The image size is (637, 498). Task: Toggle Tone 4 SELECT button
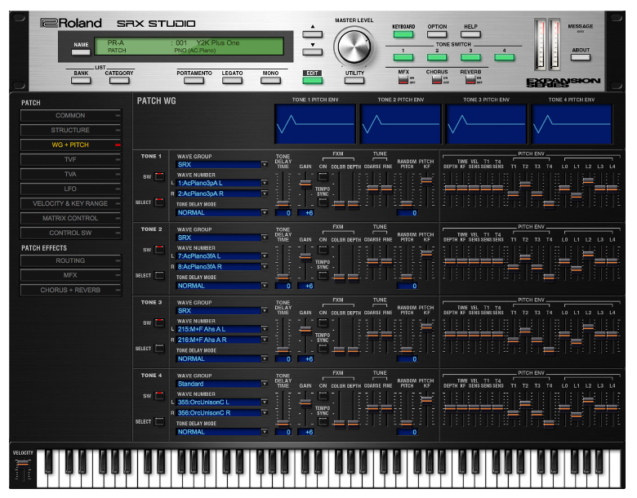[159, 421]
